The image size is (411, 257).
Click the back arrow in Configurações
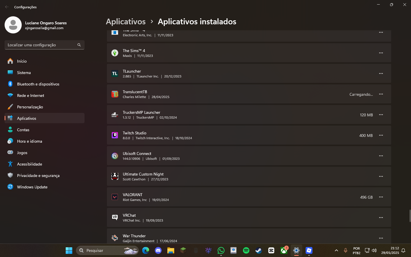(x=7, y=7)
